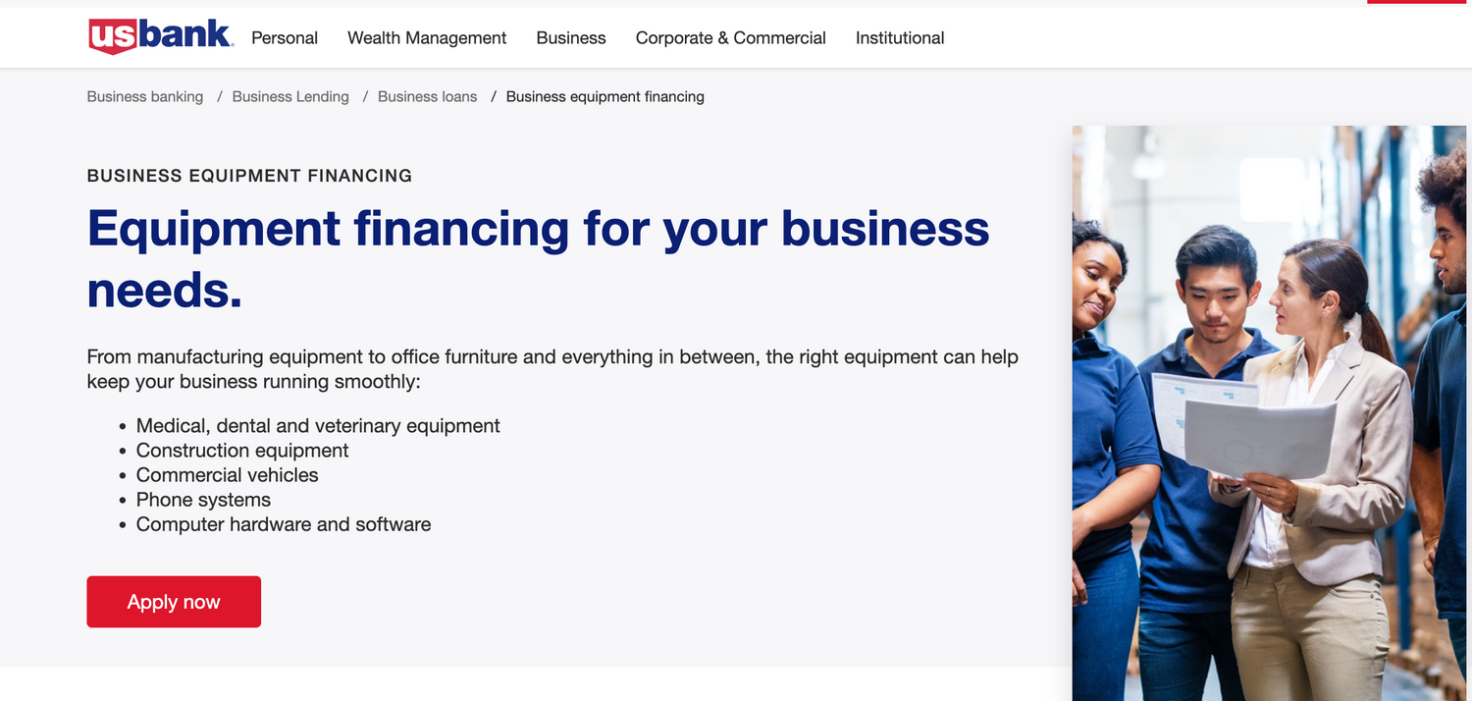Open the Wealth Management menu
The image size is (1472, 701).
[x=427, y=38]
